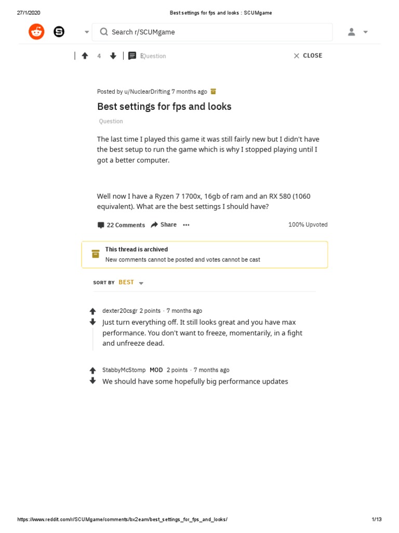The width and height of the screenshot is (399, 533).
Task: Upvote the post in top bar
Action: click(x=85, y=56)
